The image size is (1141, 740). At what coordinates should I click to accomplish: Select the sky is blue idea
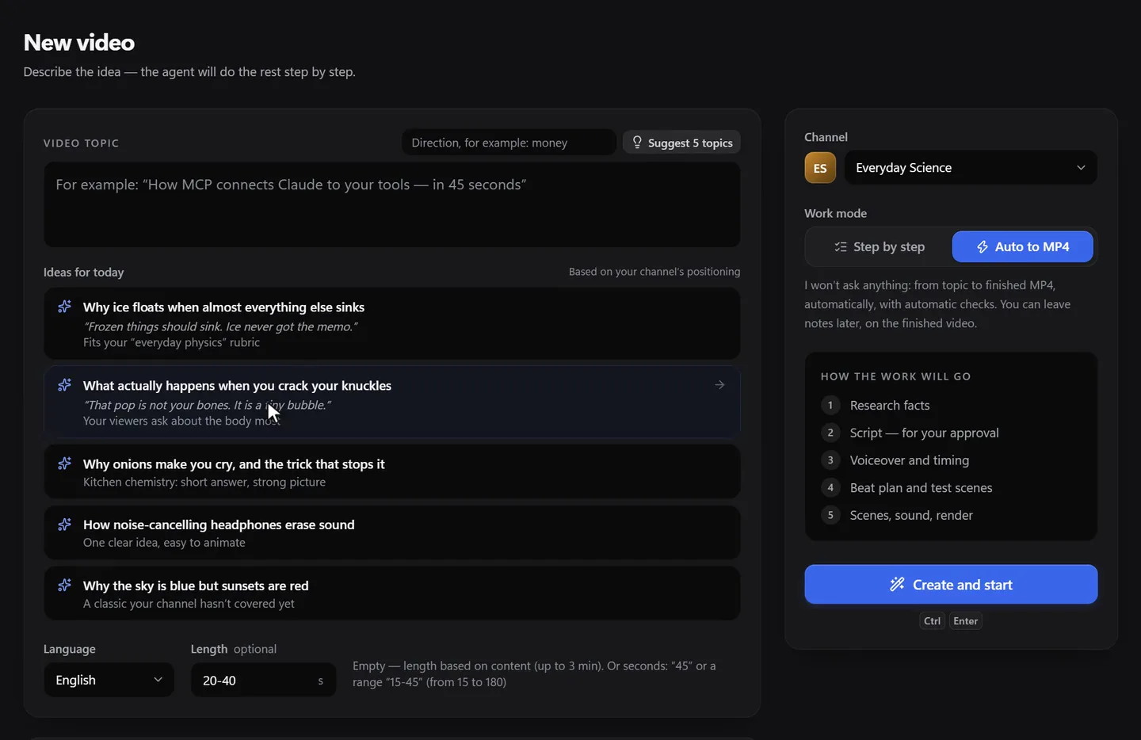[x=392, y=593]
